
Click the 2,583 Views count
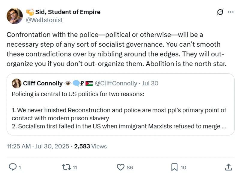tap(90, 146)
